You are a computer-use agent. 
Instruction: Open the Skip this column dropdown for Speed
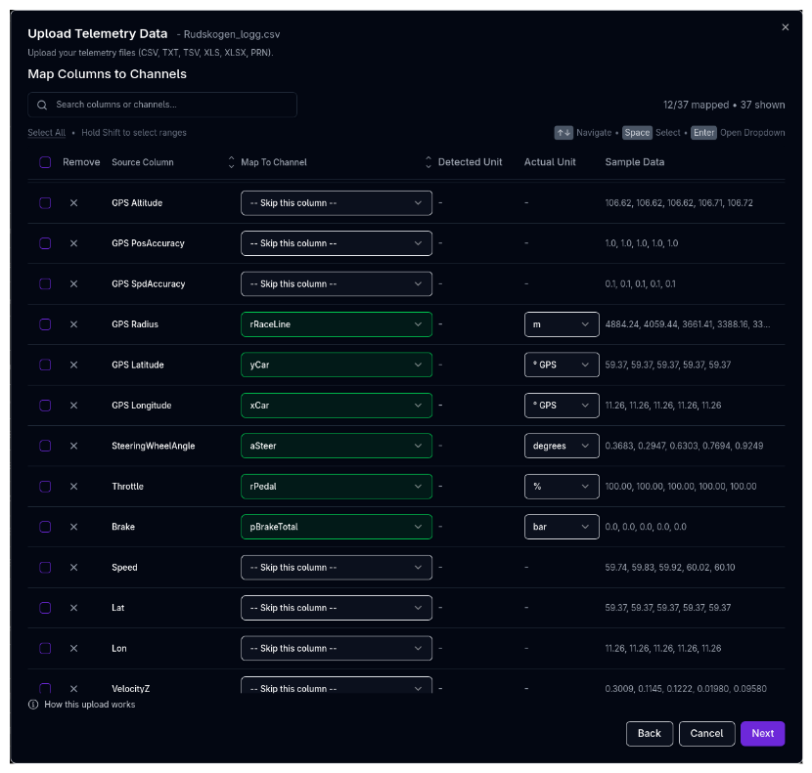336,567
